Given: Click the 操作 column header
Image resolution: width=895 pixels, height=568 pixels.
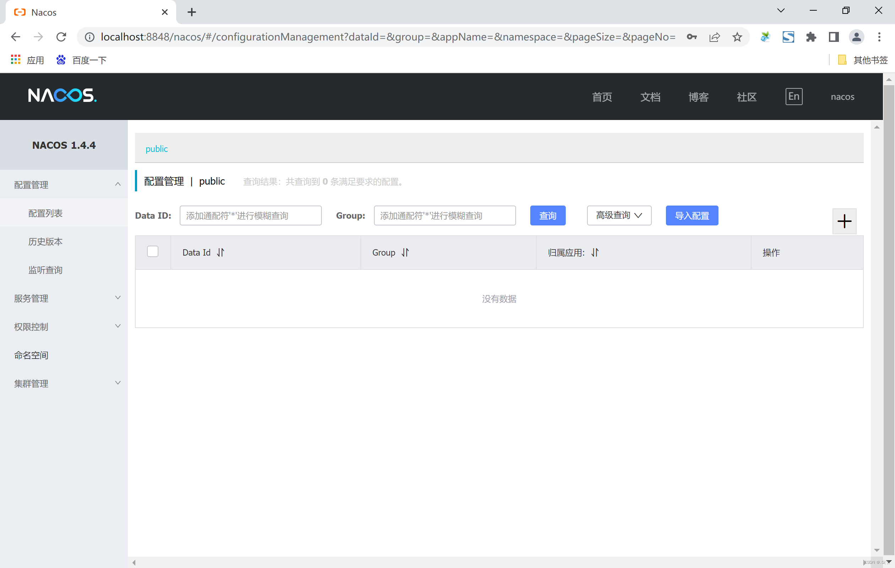Looking at the screenshot, I should pos(771,253).
